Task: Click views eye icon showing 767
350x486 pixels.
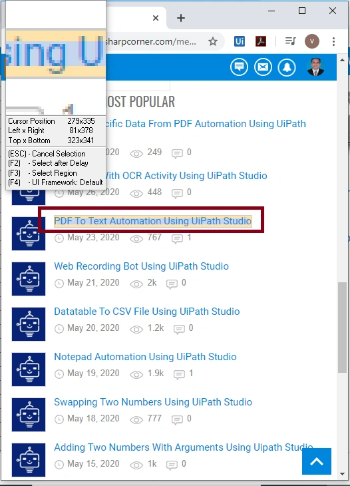Action: click(136, 238)
